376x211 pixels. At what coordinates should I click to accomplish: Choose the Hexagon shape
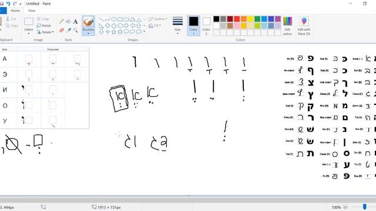(120, 26)
